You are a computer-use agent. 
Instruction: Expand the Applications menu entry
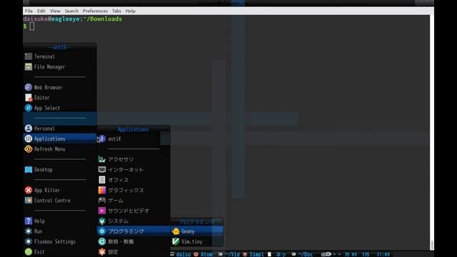[x=60, y=138]
